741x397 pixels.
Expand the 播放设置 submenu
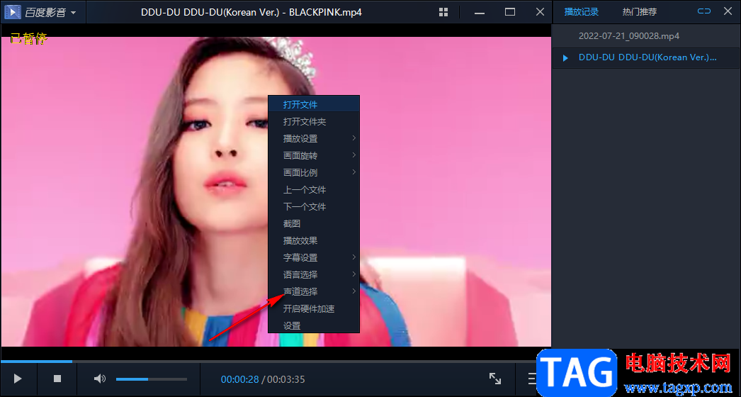click(314, 139)
